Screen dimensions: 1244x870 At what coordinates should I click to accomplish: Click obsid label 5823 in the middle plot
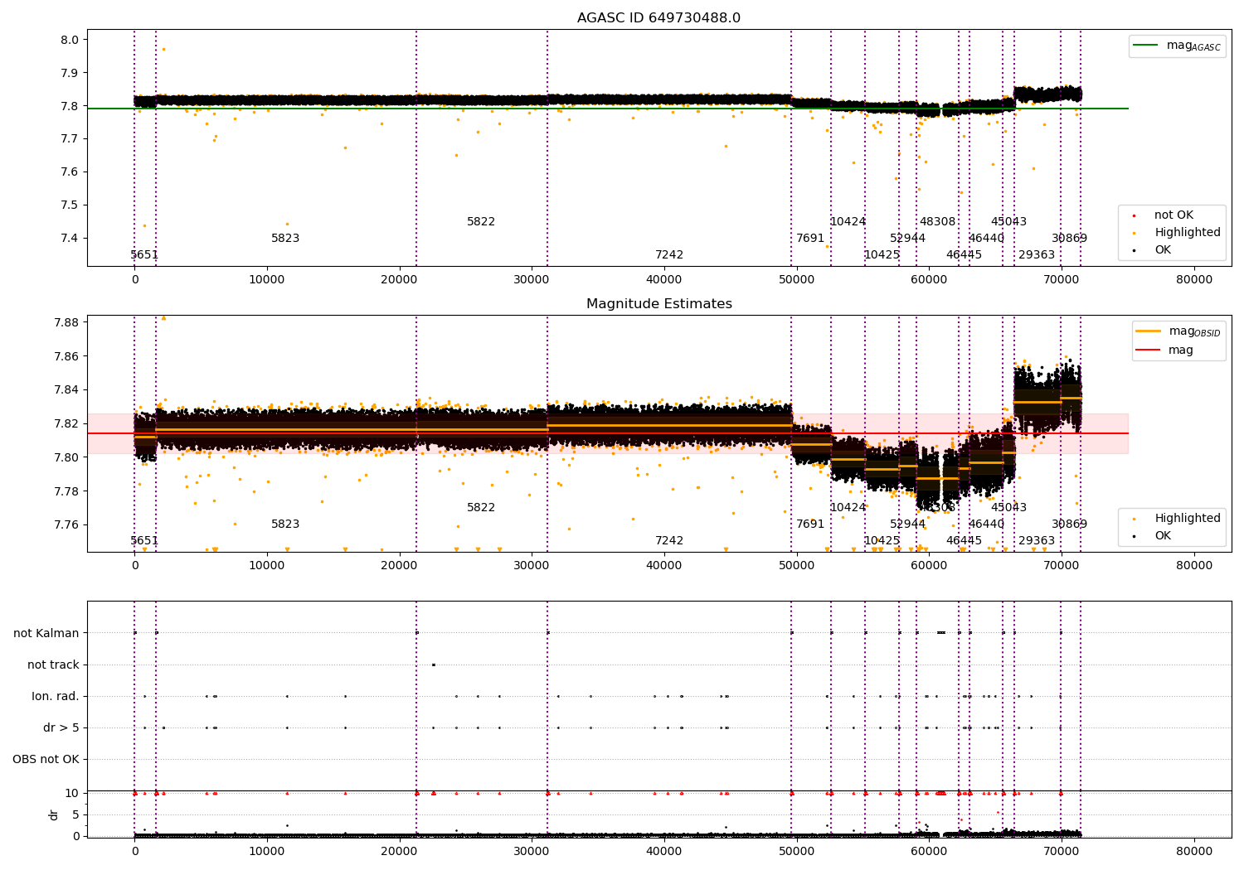click(x=285, y=524)
